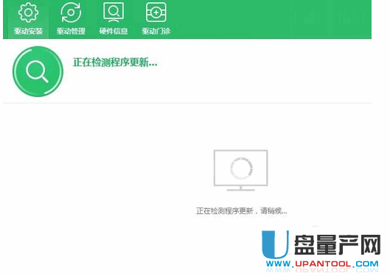This screenshot has height=276, width=390.
Task: Open the 驱动安装 gear icon
Action: (28, 13)
